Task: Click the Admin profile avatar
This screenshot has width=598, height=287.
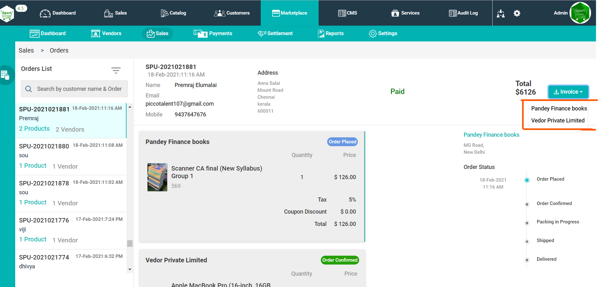Action: [580, 13]
